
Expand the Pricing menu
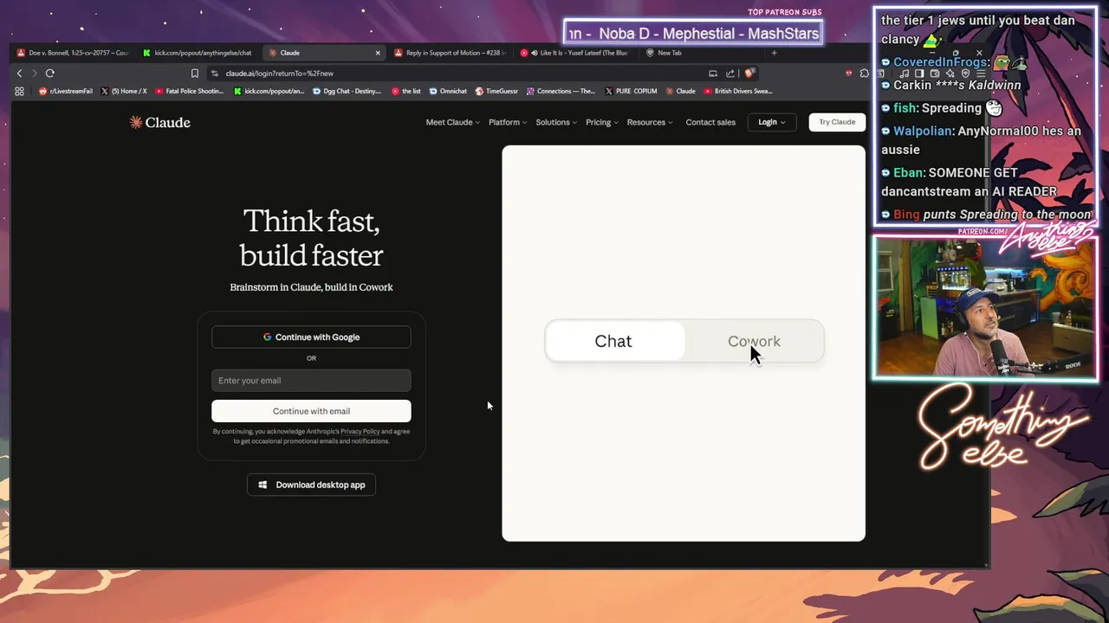[x=602, y=122]
